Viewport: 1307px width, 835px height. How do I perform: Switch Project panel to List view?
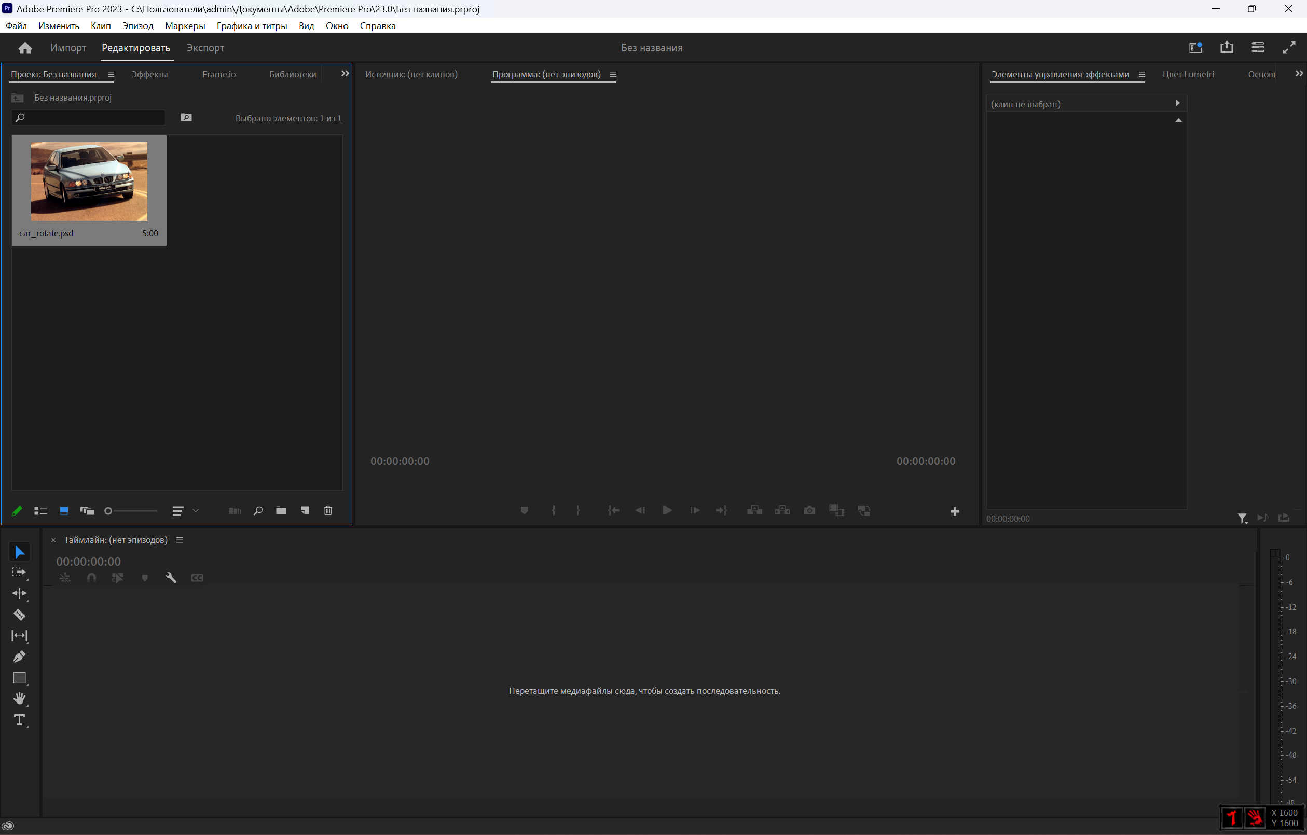coord(40,510)
